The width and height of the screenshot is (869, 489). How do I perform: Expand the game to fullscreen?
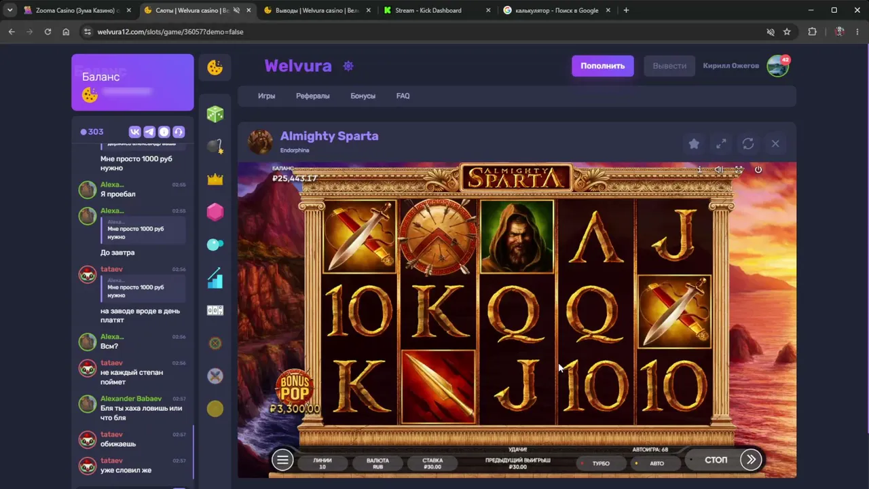tap(721, 143)
